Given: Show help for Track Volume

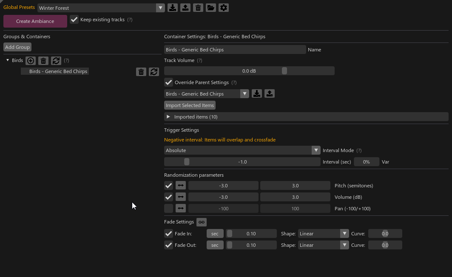Looking at the screenshot, I should pos(199,60).
